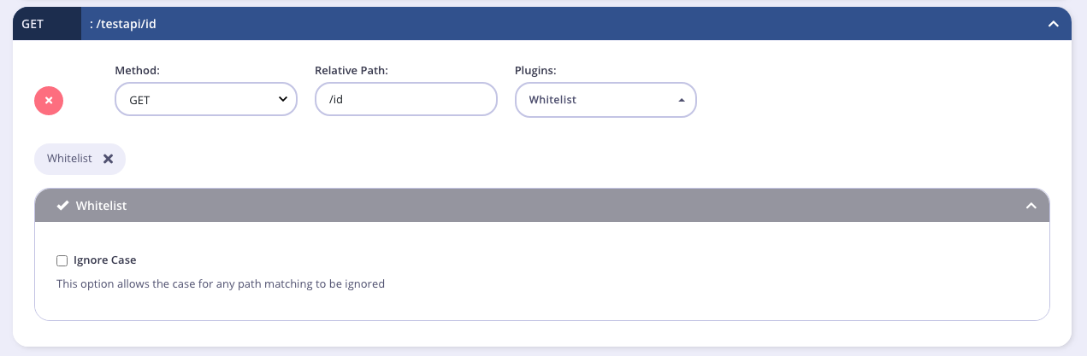Click the GET badge in the header
This screenshot has width=1087, height=356.
[x=32, y=24]
